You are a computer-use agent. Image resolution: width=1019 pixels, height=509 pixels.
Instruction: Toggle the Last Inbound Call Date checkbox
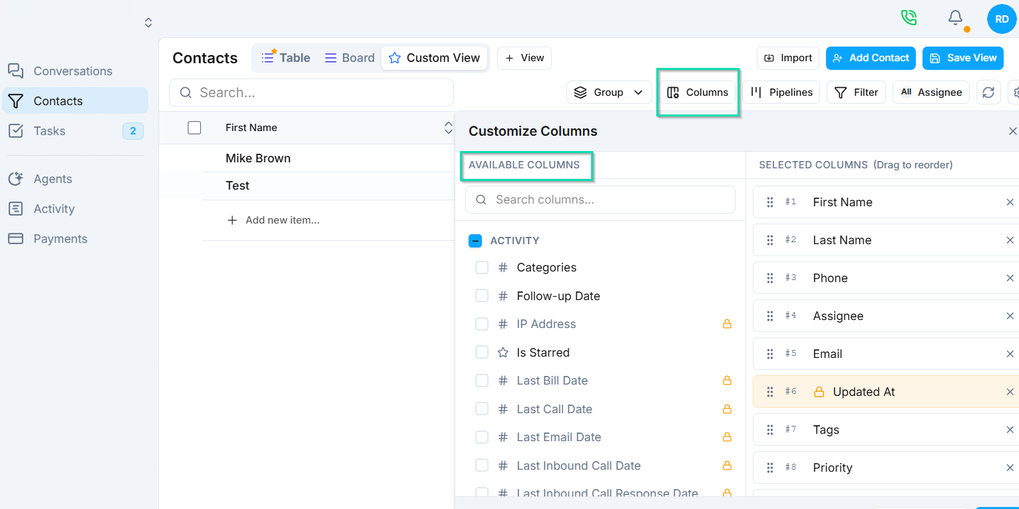482,466
